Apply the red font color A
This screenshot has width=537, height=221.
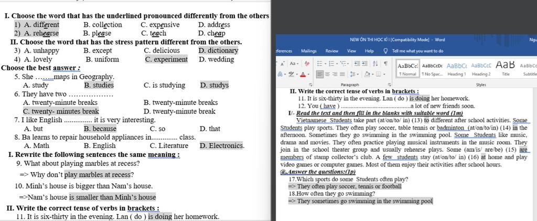coord(303,74)
